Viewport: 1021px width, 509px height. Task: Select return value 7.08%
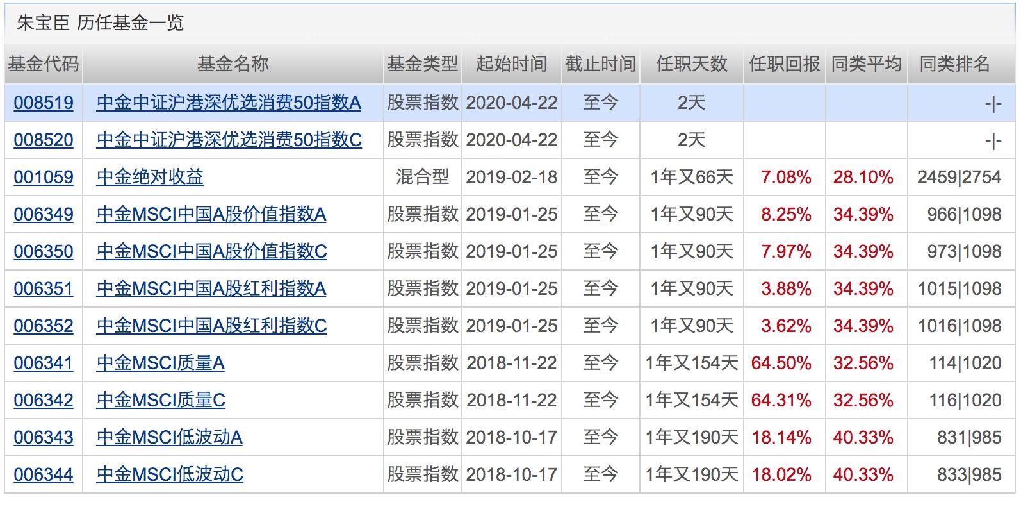pyautogui.click(x=786, y=177)
